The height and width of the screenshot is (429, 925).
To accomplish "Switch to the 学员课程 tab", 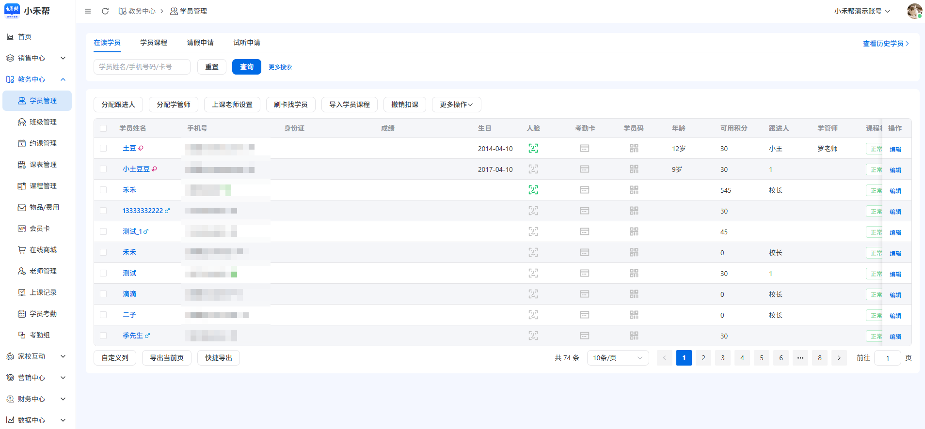I will coord(154,43).
